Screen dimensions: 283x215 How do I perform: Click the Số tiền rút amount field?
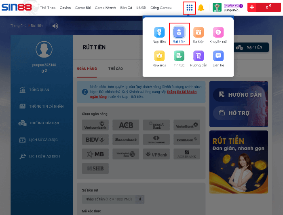click(109, 199)
